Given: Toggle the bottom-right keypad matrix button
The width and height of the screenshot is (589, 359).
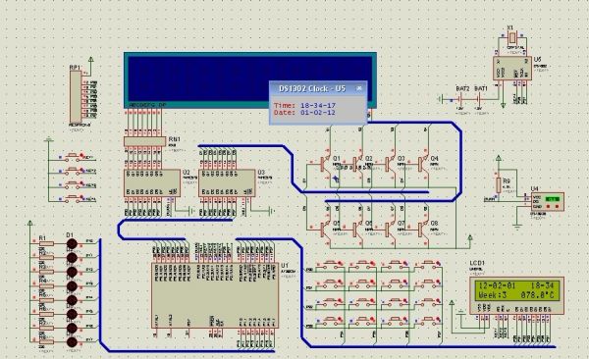Looking at the screenshot, I should (429, 321).
